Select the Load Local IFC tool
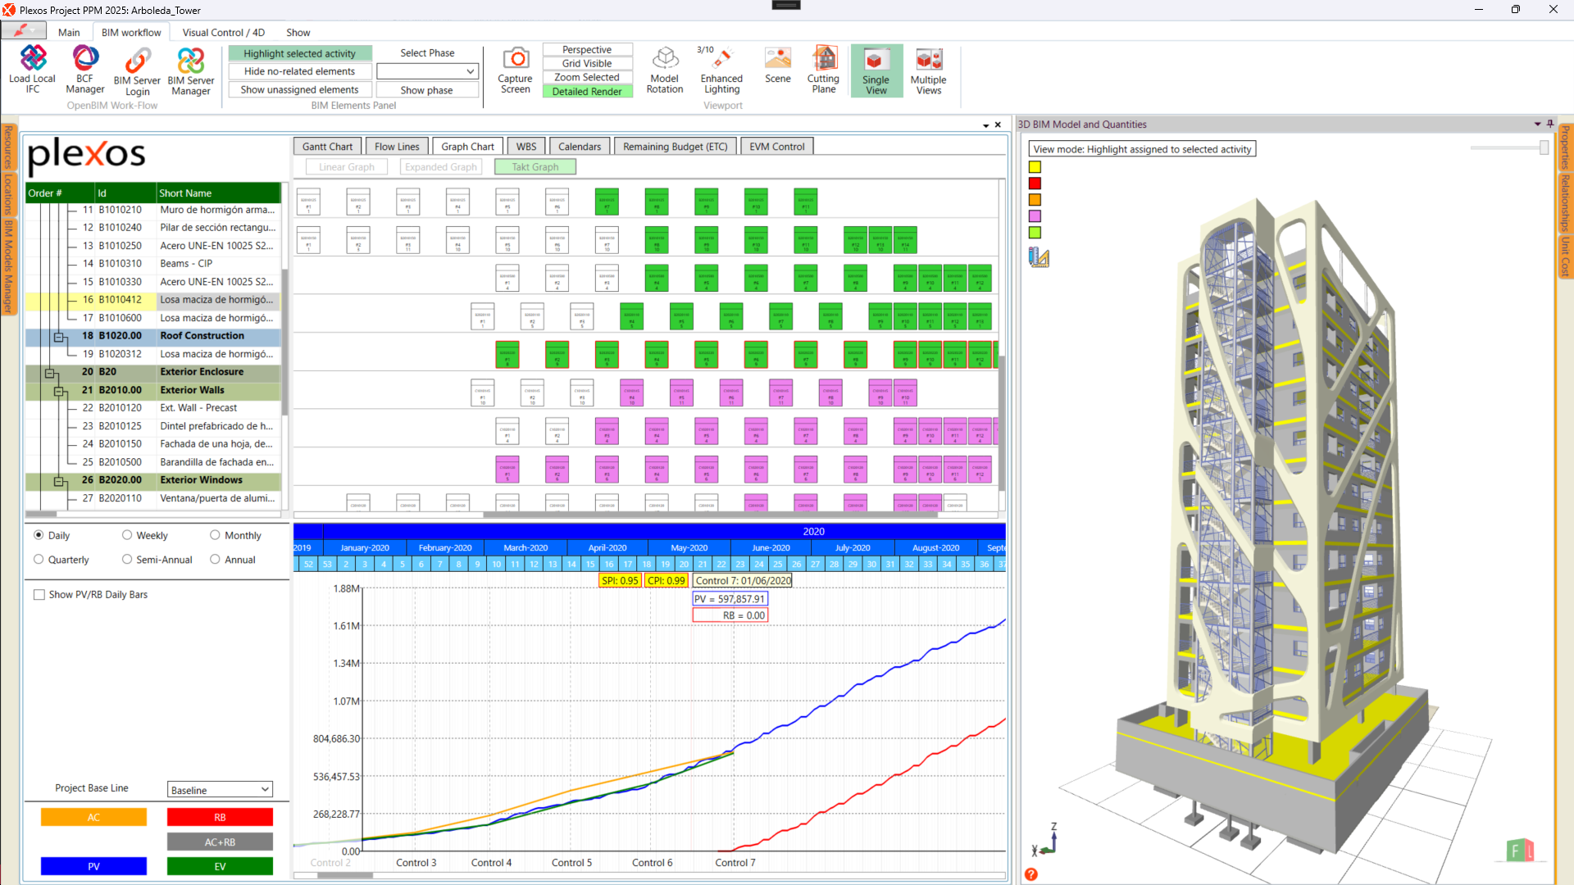 point(31,70)
